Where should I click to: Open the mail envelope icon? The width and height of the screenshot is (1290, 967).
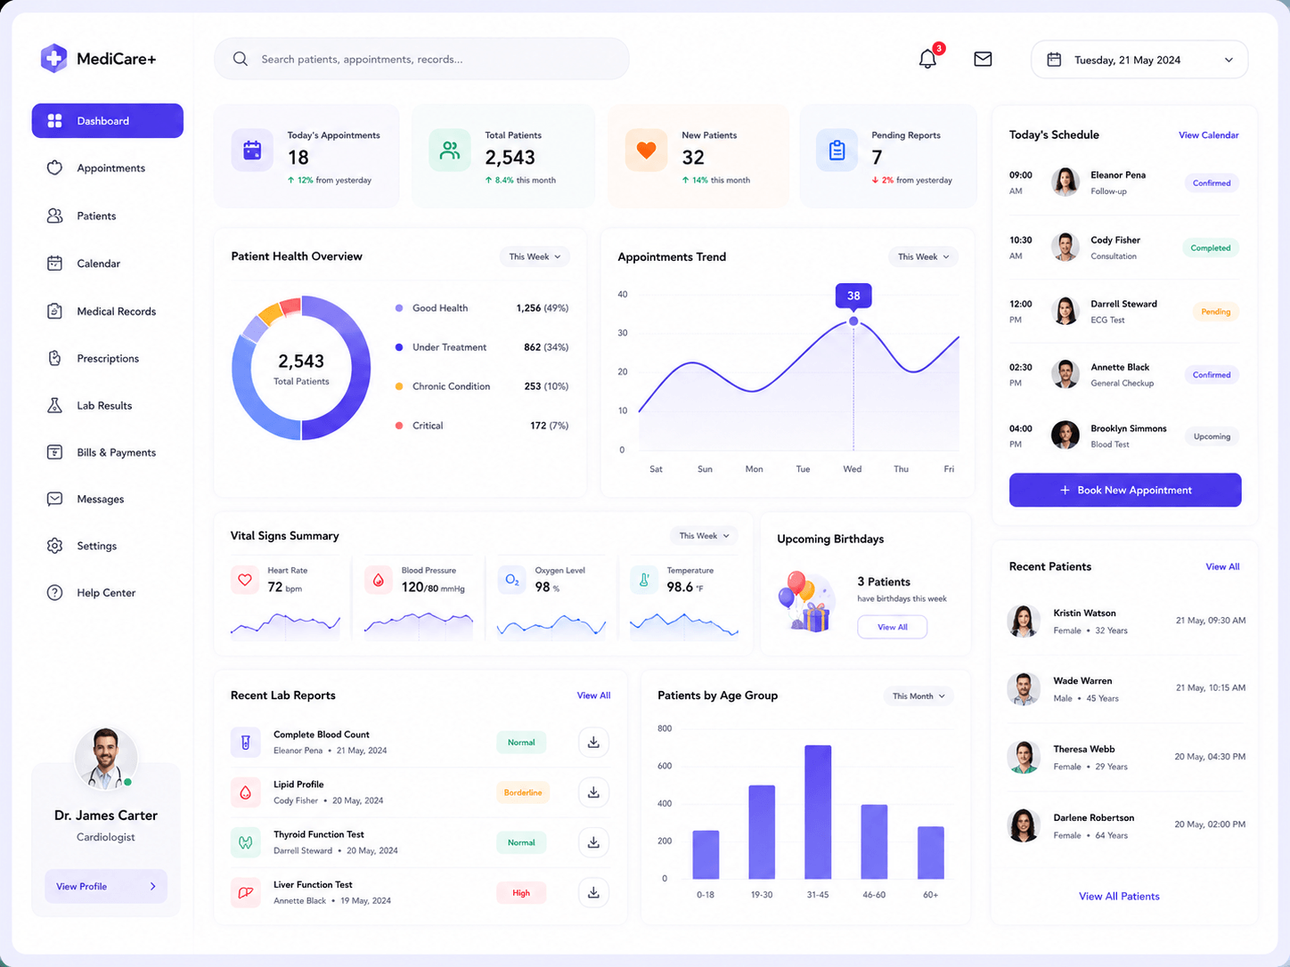pyautogui.click(x=983, y=59)
